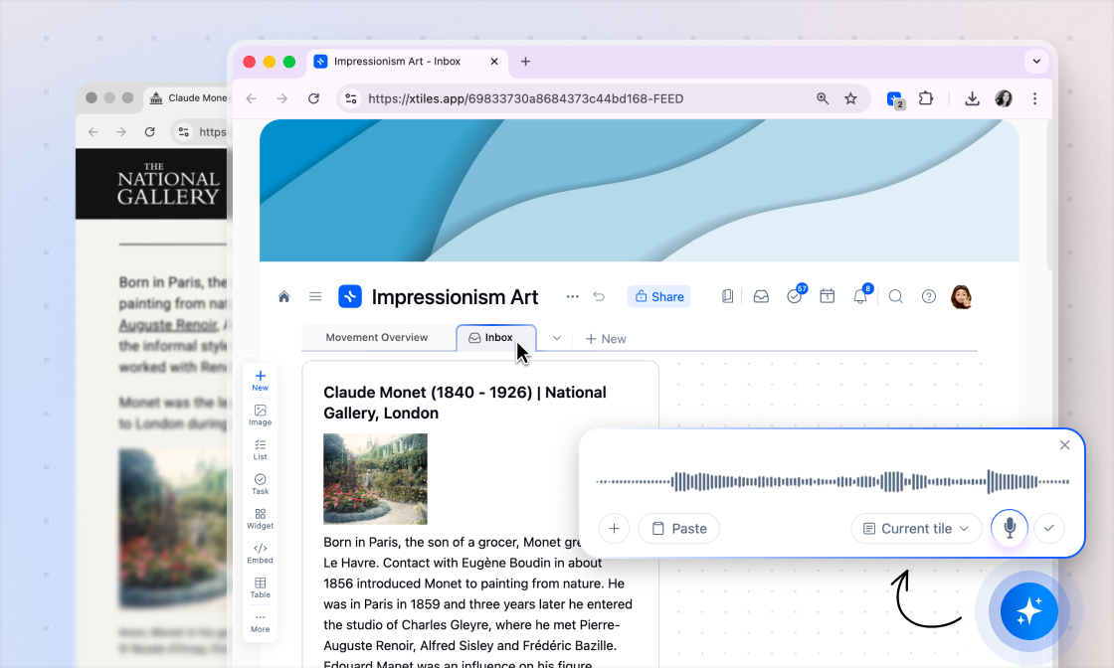Select the Image tool in left sidebar
The height and width of the screenshot is (668, 1114).
coord(260,415)
